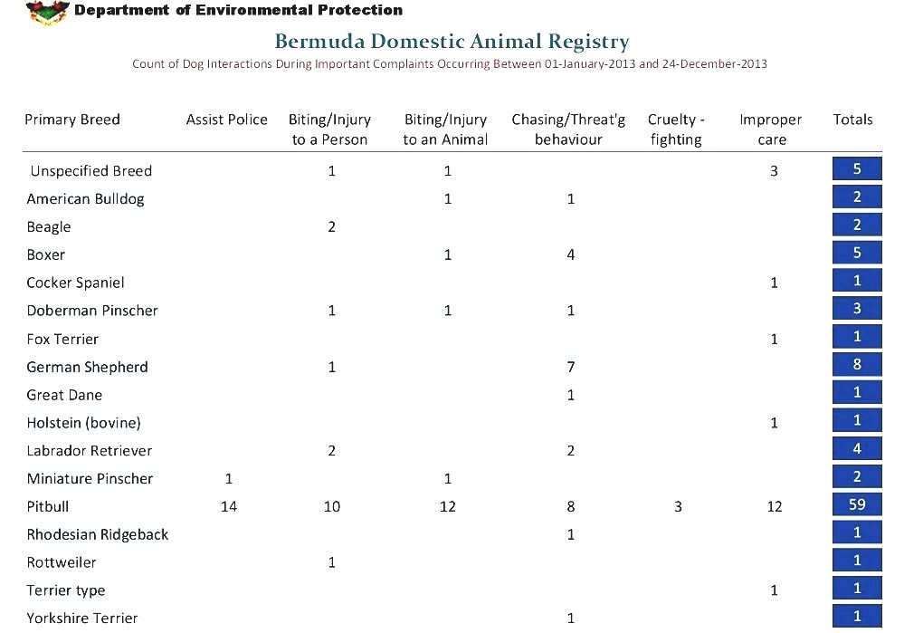Select the Cruelty - fighting column header
Viewport: 904px width, 633px height.
click(676, 129)
